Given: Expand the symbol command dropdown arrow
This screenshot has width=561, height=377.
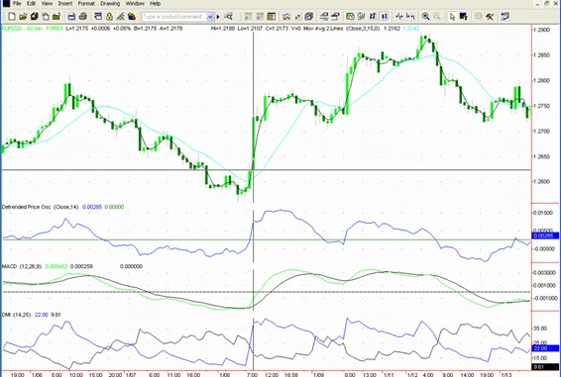Looking at the screenshot, I should [210, 17].
